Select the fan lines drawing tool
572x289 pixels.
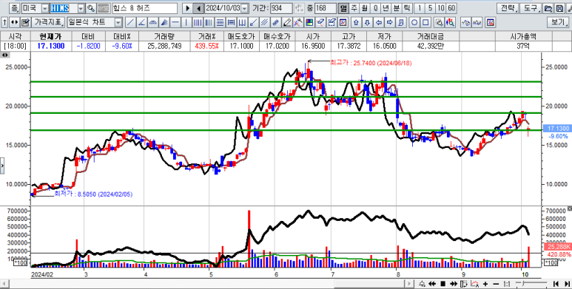(x=164, y=23)
